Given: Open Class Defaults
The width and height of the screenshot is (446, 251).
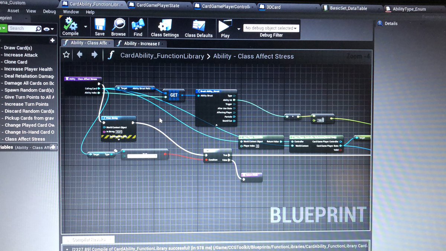Looking at the screenshot, I should (198, 26).
